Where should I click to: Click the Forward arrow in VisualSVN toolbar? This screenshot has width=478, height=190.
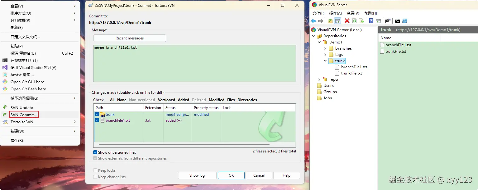(320, 21)
